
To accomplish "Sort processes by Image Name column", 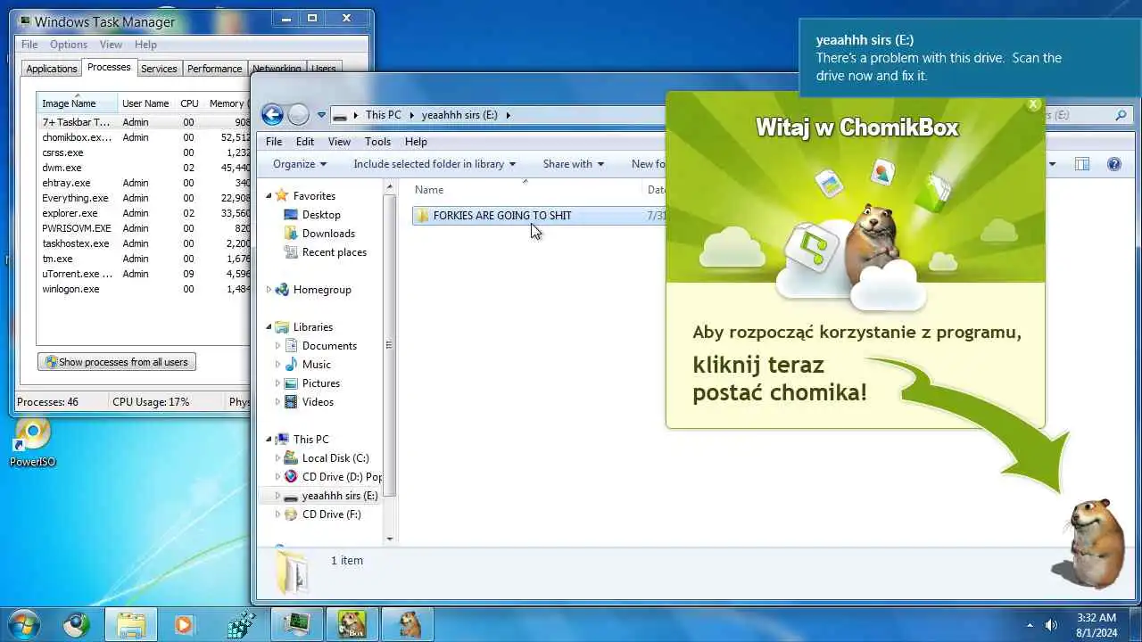I will [x=77, y=103].
